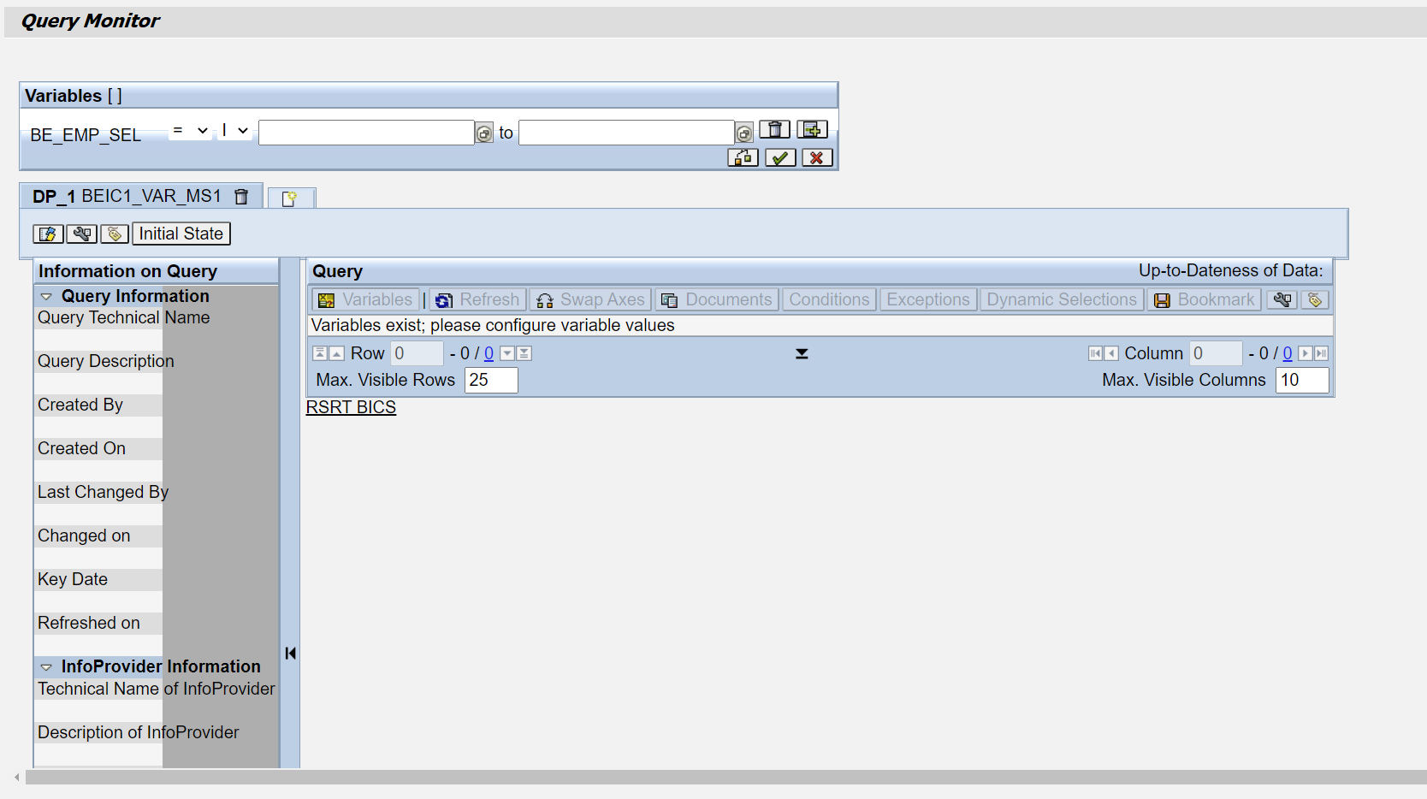Open the wrench settings beside Initial State
Screen dimensions: 1427x799
(x=82, y=234)
